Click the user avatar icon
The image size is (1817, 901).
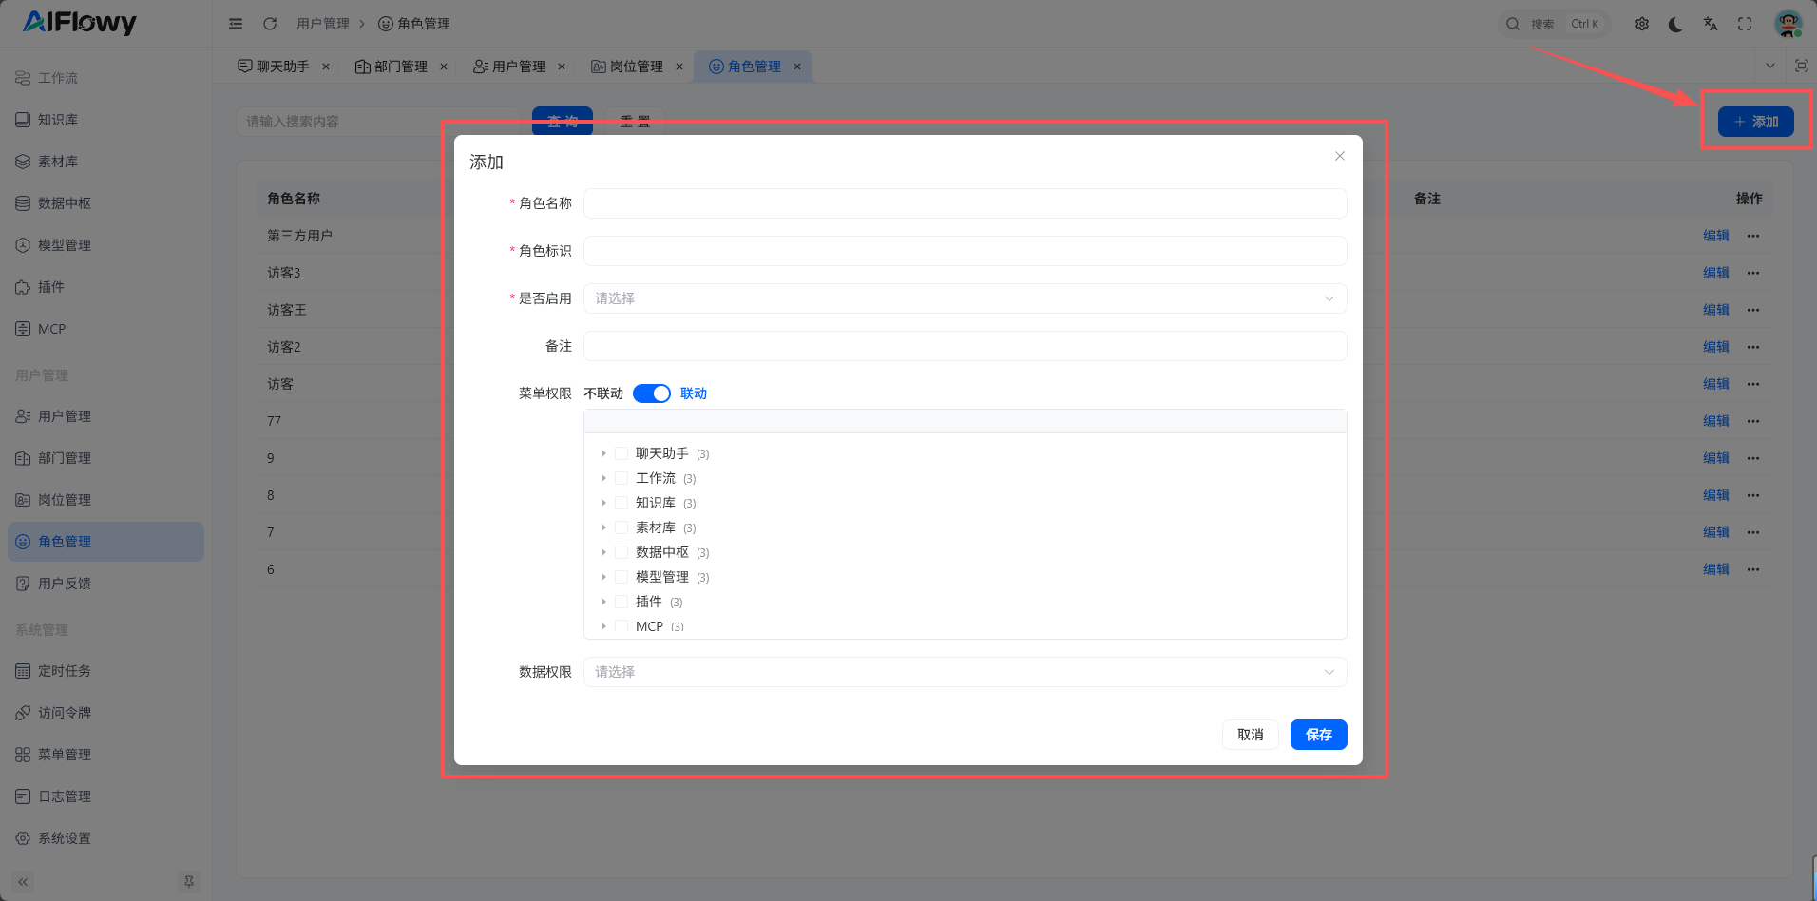[1788, 24]
